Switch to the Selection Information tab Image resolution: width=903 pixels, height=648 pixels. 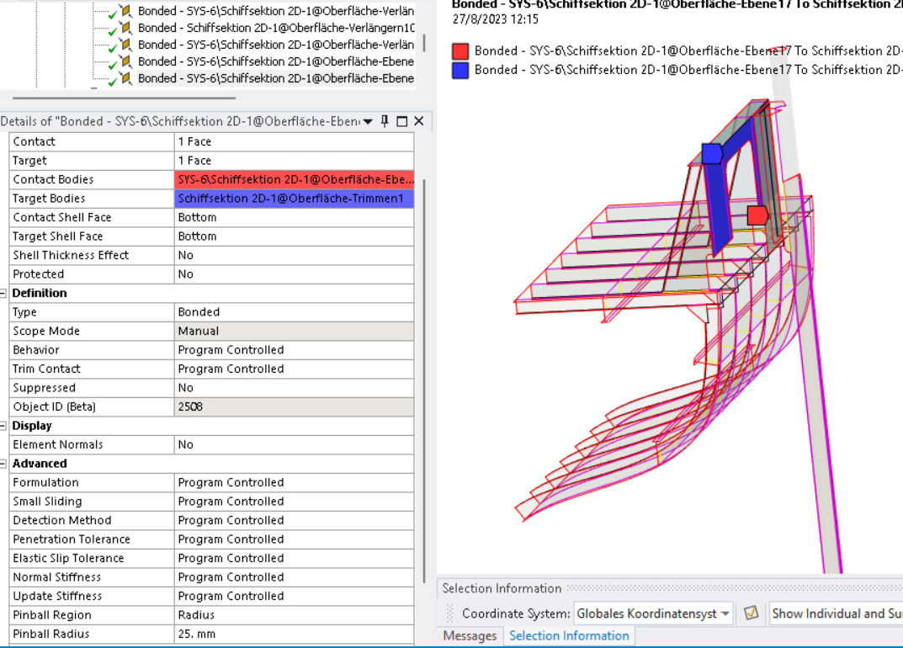tap(569, 636)
